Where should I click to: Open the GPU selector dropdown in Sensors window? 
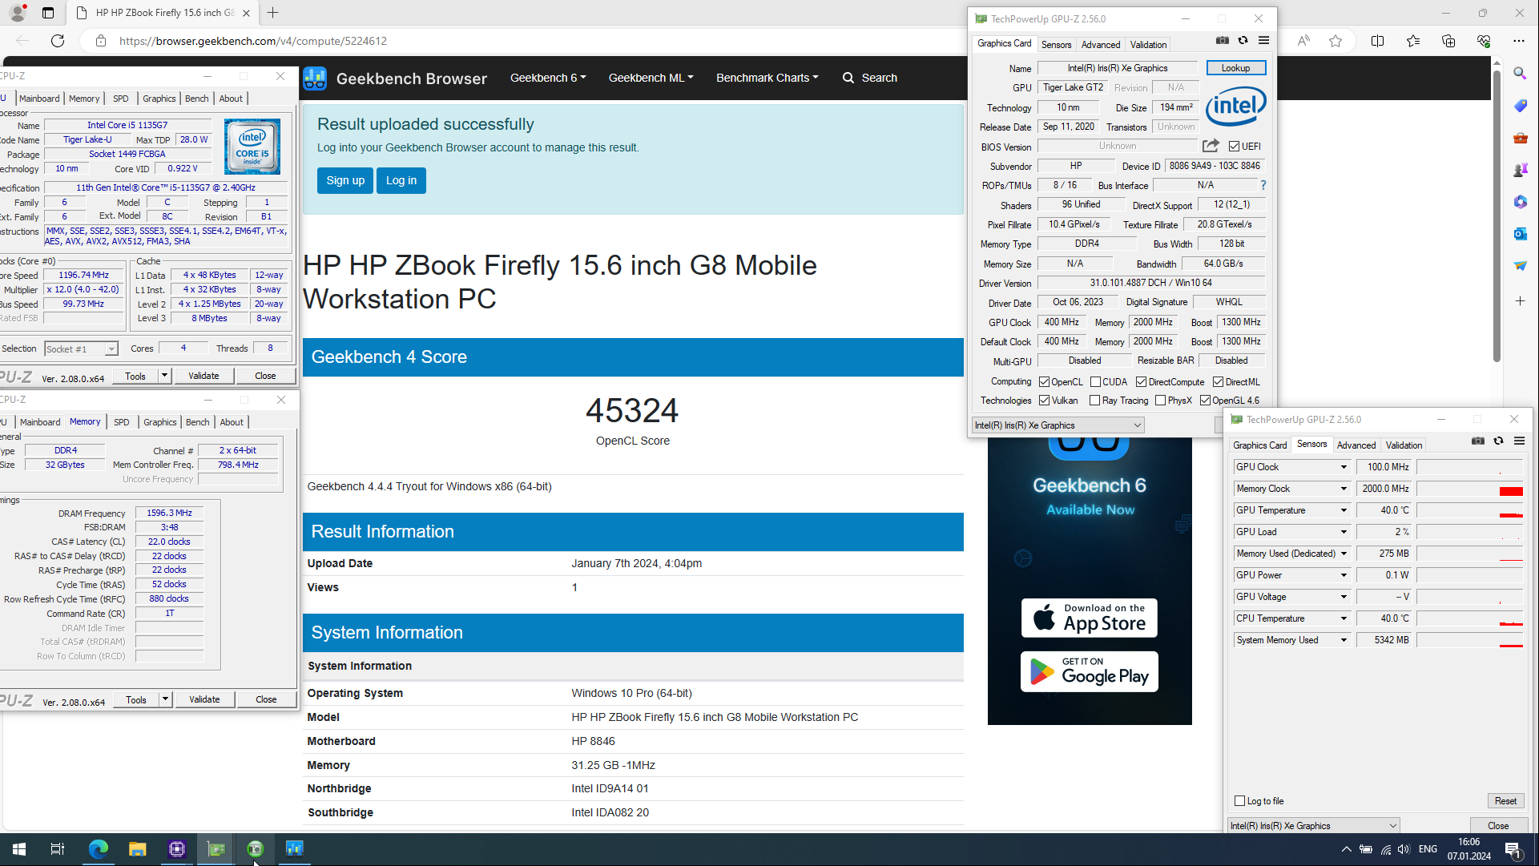[1314, 826]
